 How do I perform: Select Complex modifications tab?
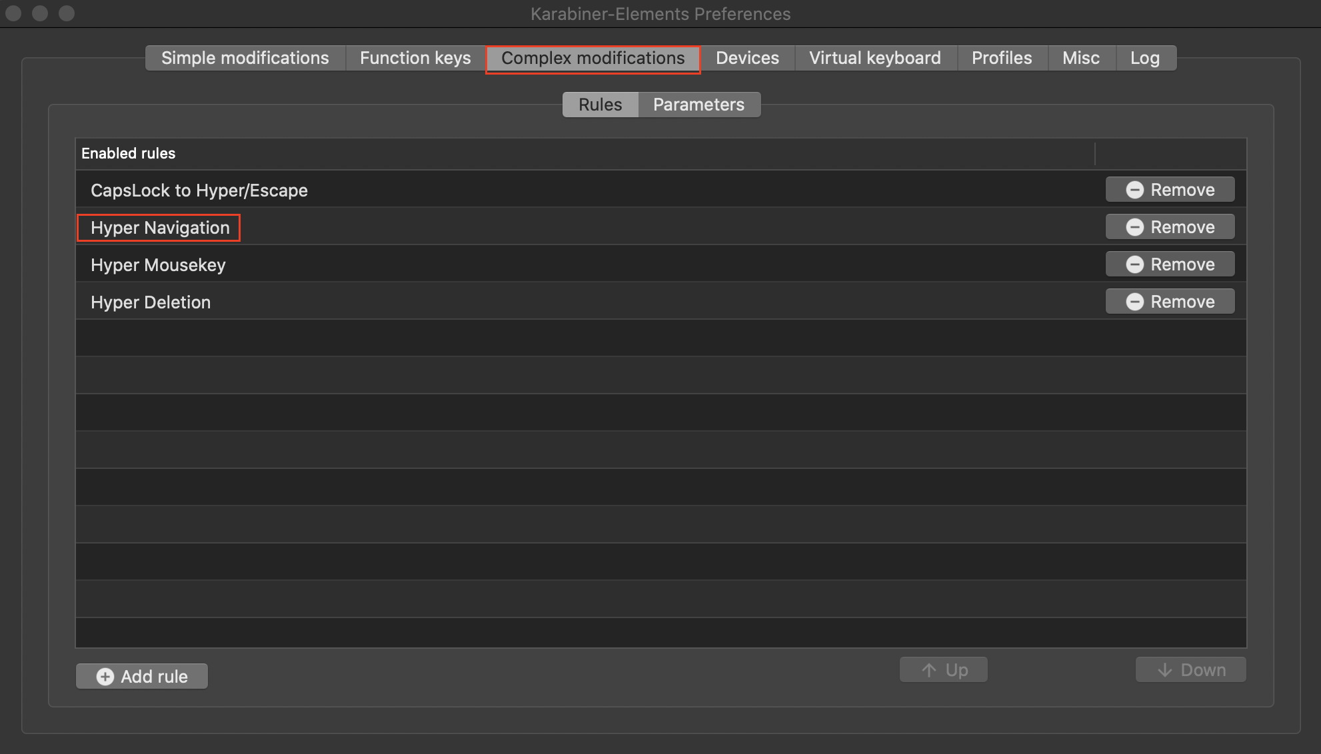pos(593,58)
